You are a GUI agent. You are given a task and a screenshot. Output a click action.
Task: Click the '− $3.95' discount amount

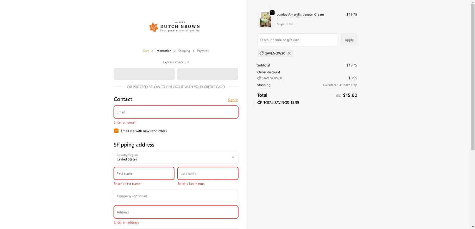pos(351,78)
